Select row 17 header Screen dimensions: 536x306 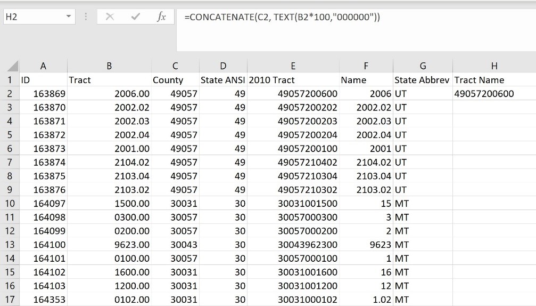pyautogui.click(x=10, y=300)
